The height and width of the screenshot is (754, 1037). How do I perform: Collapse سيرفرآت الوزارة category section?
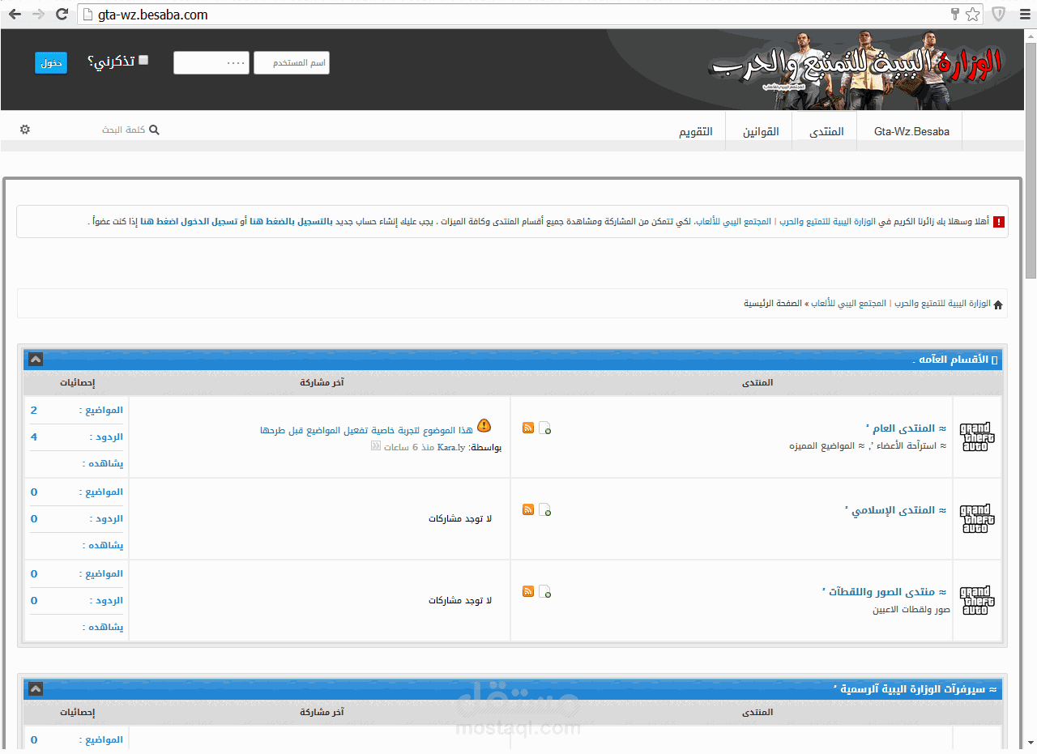(36, 688)
